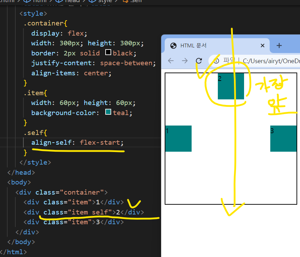This screenshot has height=257, width=300.
Task: Select the HTML 문서 browser tab
Action: tap(217, 46)
